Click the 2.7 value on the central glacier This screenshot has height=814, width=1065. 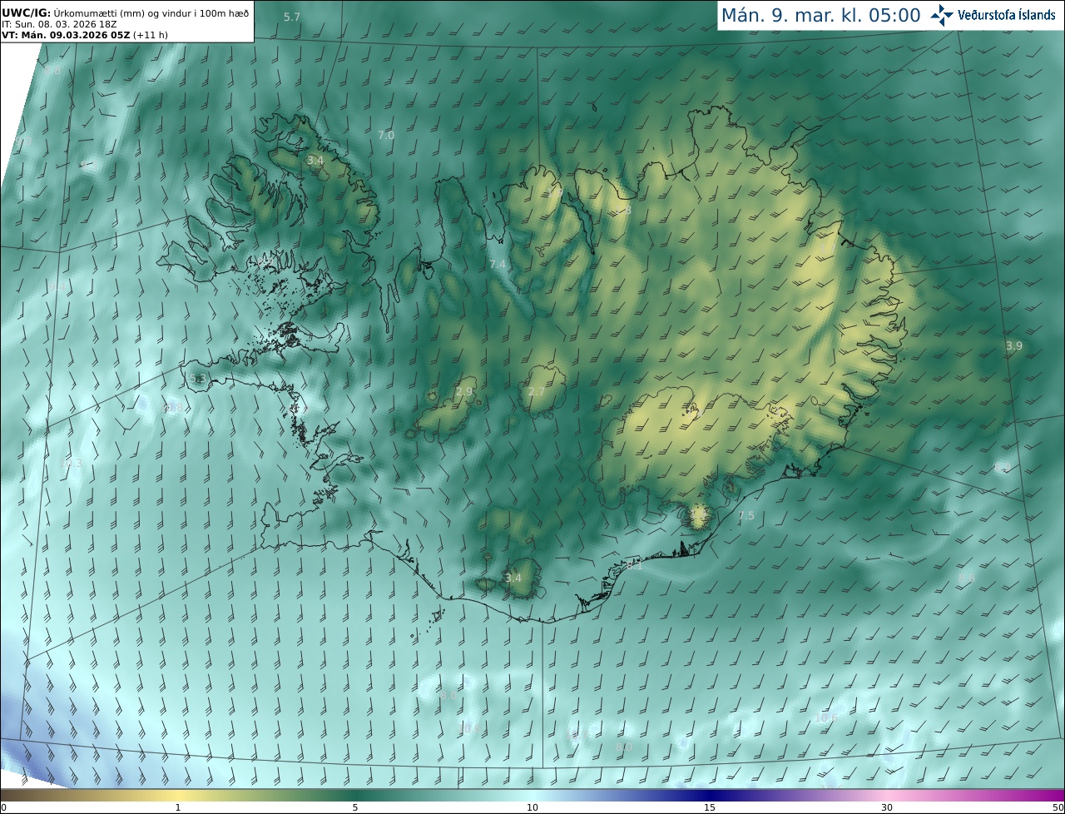pos(537,392)
